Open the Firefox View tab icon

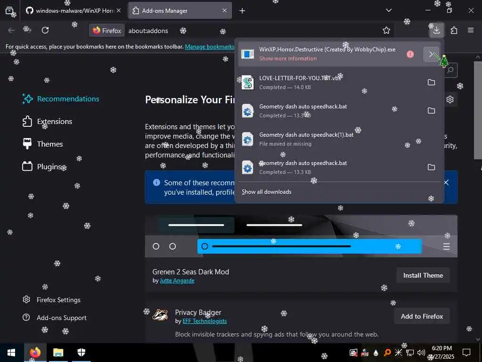pos(9,11)
